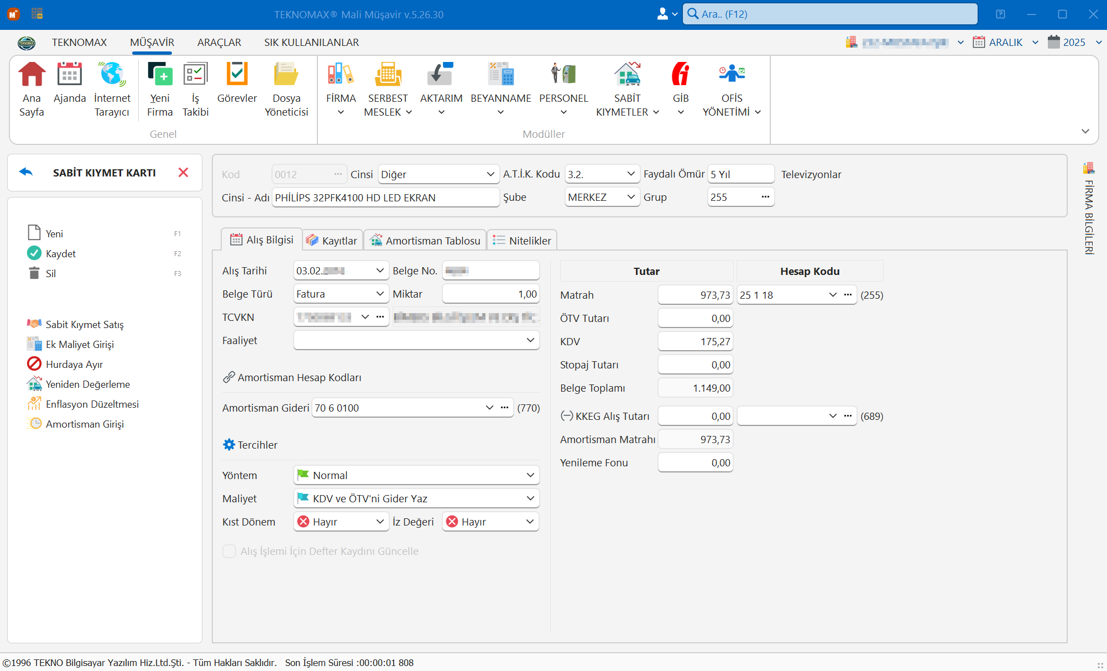Viewport: 1107px width, 671px height.
Task: Expand Maliyet dropdown
Action: point(530,498)
